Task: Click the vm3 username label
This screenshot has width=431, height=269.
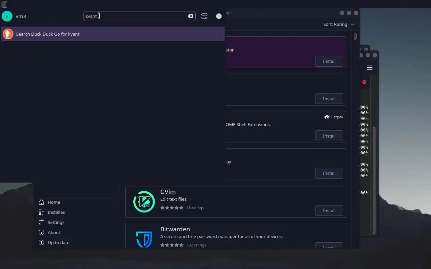Action: click(x=21, y=16)
